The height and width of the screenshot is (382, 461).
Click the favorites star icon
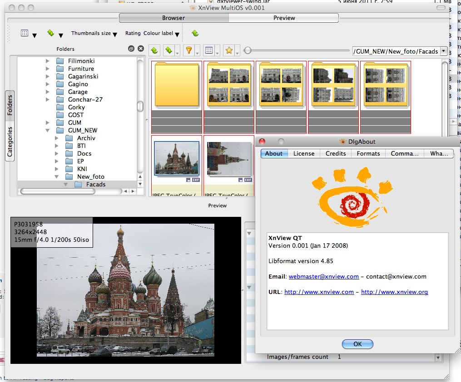(x=229, y=50)
